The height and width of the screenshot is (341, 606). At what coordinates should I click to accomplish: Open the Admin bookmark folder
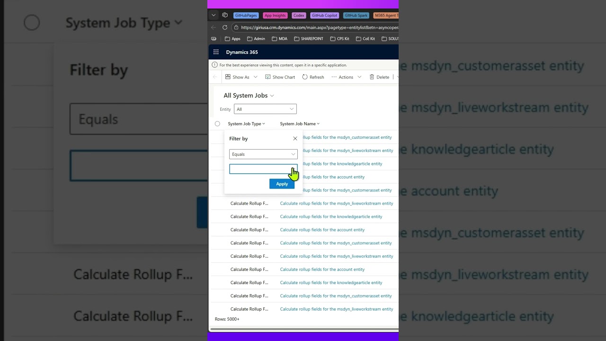tap(256, 38)
